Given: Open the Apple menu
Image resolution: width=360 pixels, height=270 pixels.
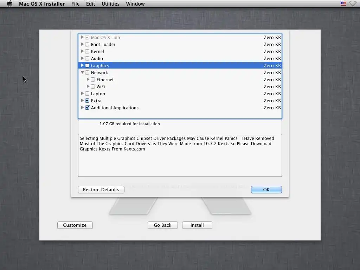Looking at the screenshot, I should tap(9, 4).
